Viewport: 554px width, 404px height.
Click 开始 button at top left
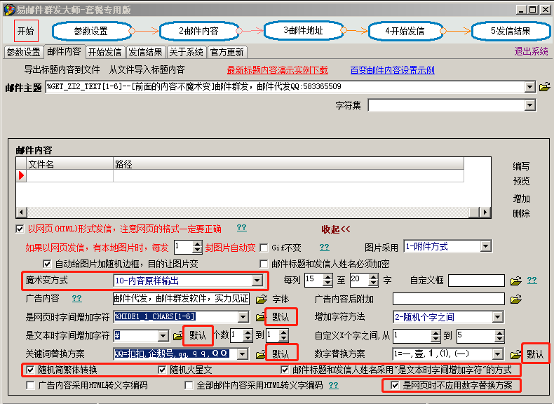pos(26,31)
